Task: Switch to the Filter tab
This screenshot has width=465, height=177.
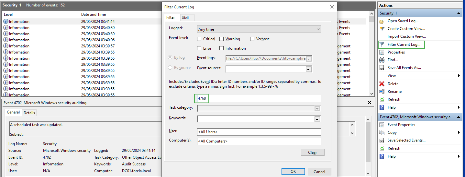Action: click(171, 17)
